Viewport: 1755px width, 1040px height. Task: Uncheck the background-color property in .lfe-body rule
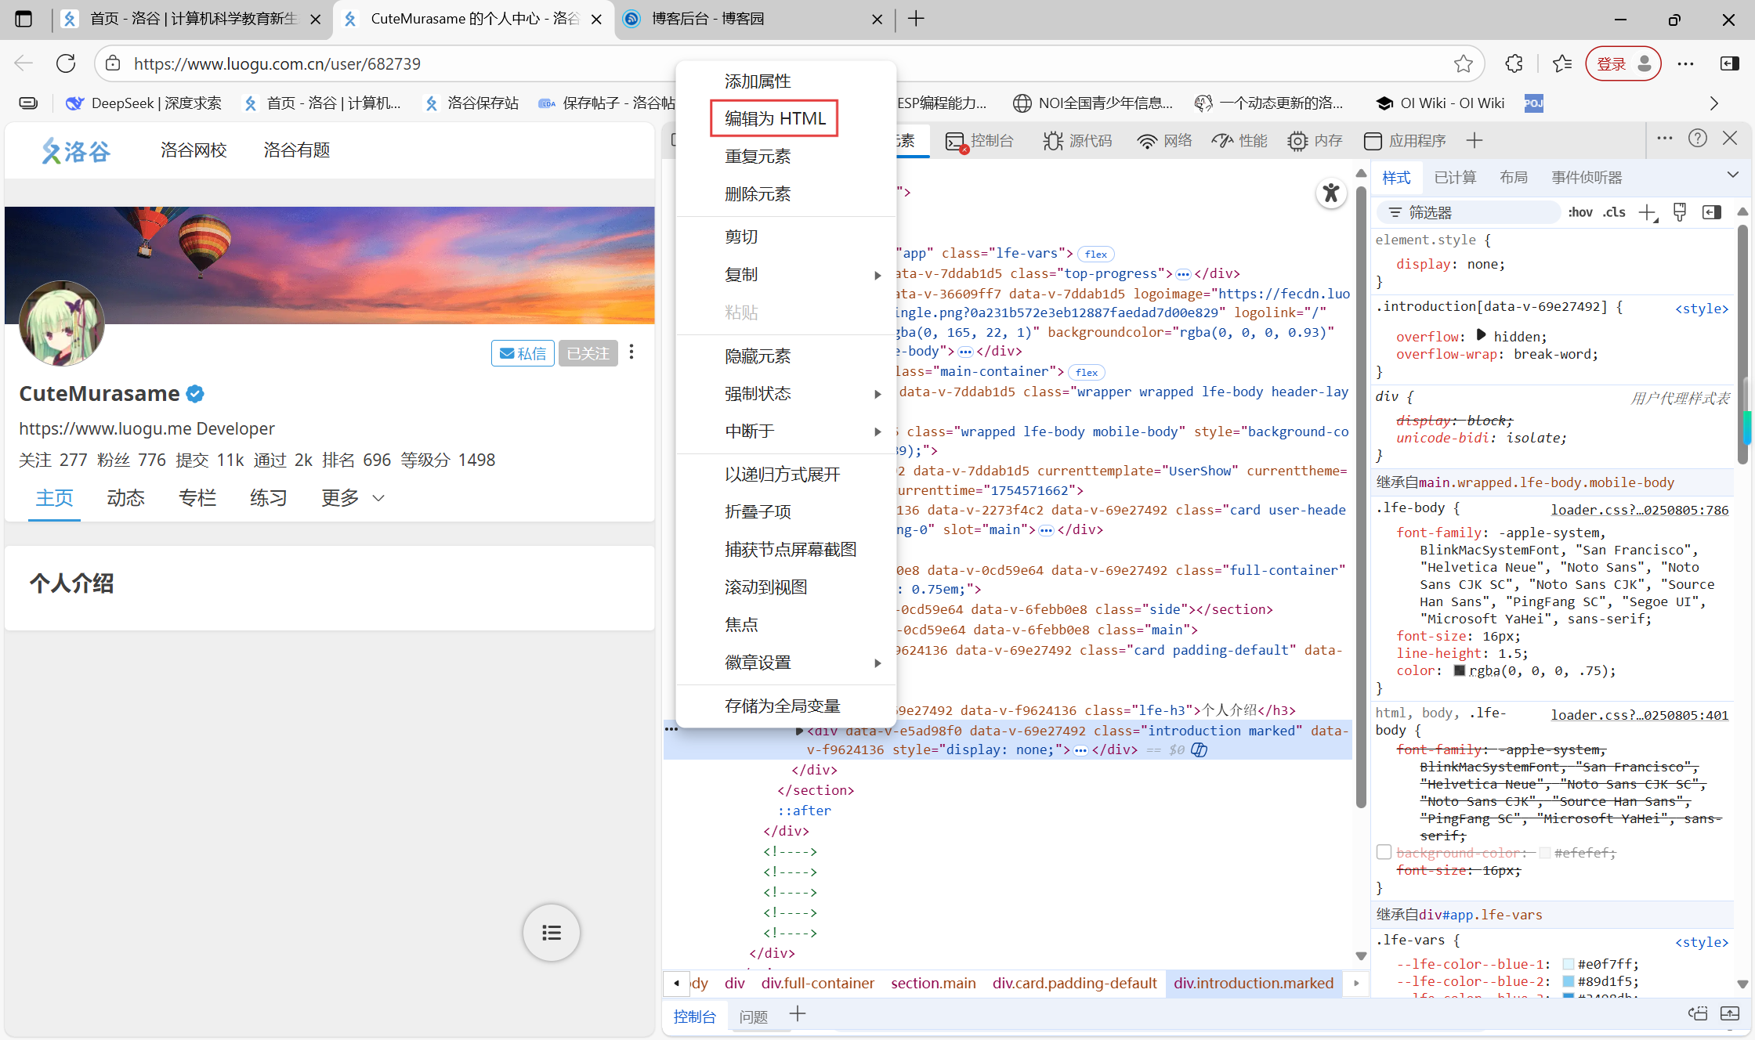[x=1384, y=852]
